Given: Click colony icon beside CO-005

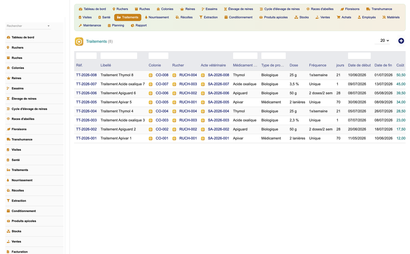Looking at the screenshot, I should click(151, 102).
